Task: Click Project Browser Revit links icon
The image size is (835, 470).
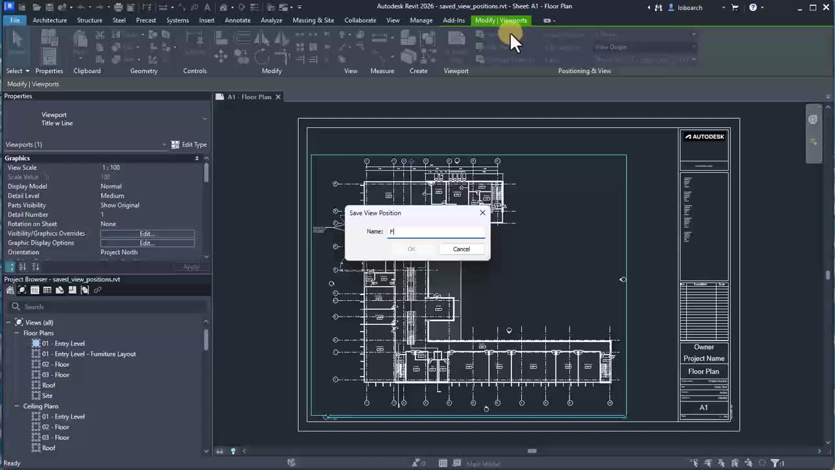Action: 97,290
